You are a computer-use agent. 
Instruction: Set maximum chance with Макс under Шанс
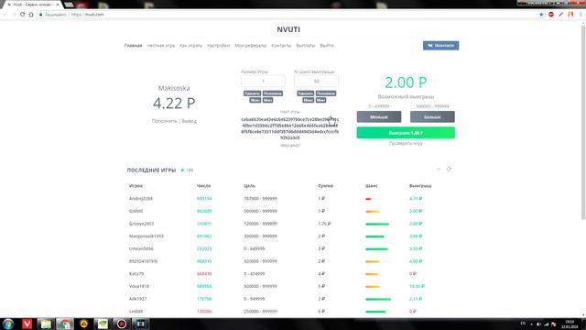point(309,100)
